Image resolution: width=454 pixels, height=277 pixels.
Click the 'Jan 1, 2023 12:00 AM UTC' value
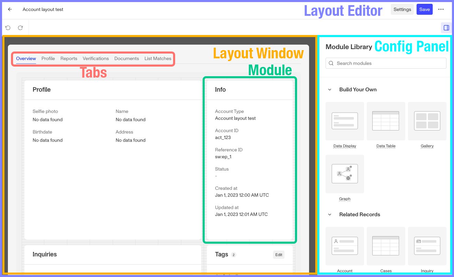242,195
